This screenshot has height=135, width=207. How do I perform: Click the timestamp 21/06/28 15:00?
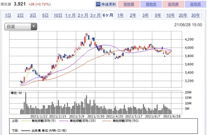click(x=188, y=25)
